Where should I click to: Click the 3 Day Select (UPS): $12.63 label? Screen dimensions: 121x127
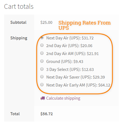(x=70, y=70)
